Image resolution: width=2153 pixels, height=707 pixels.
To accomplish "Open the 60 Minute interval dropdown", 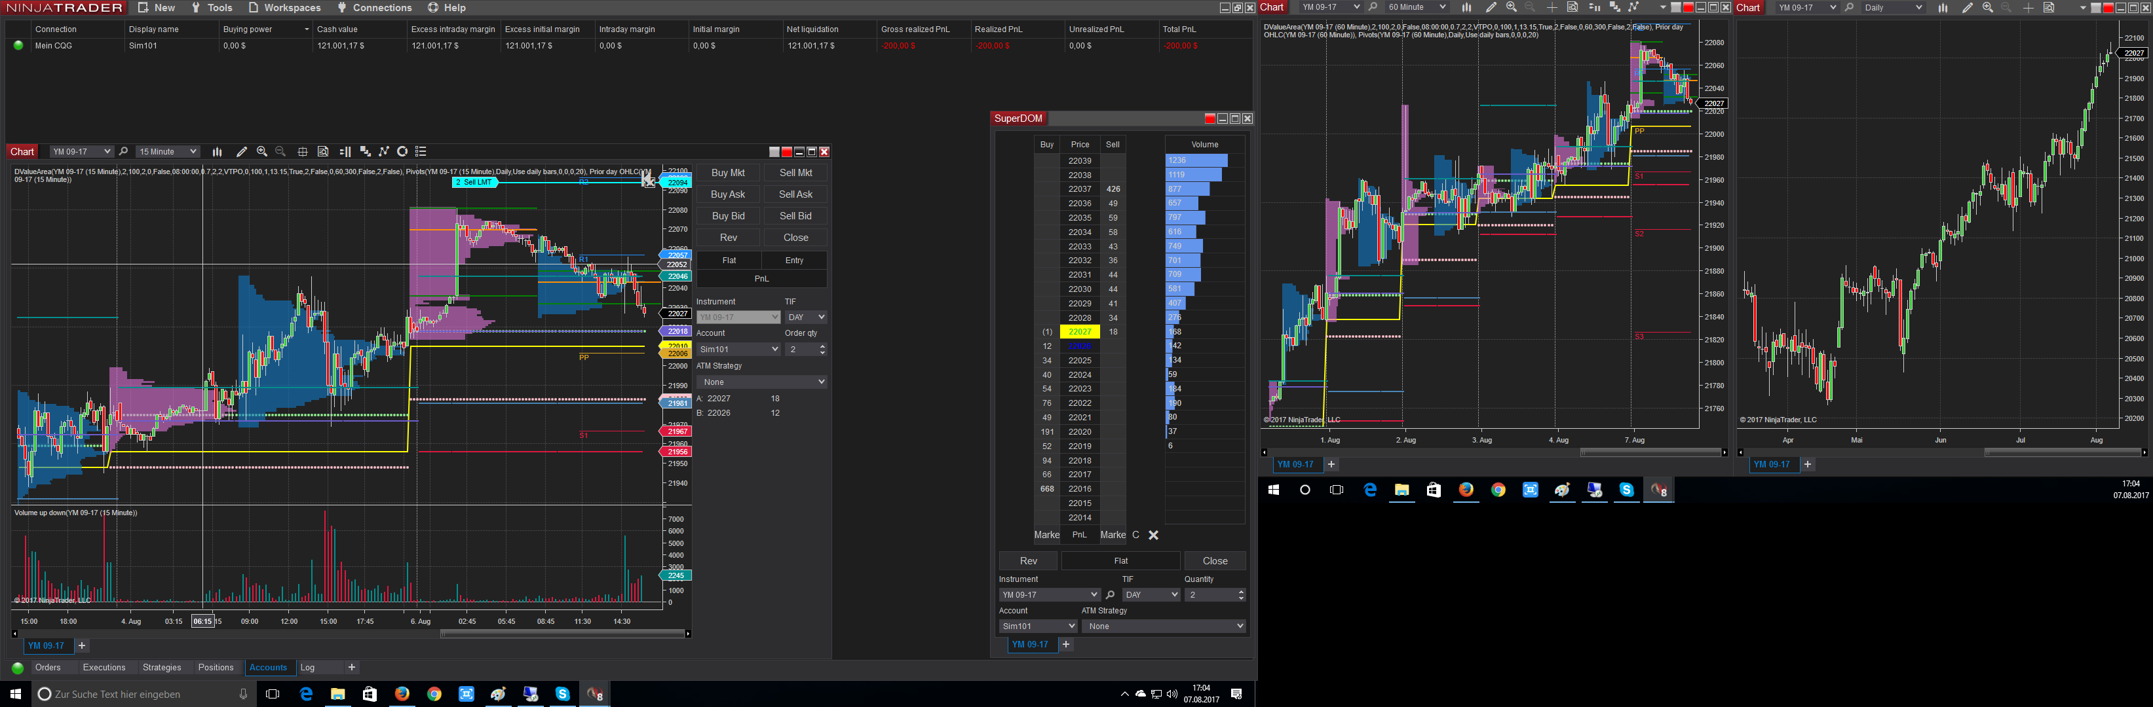I will tap(1417, 7).
